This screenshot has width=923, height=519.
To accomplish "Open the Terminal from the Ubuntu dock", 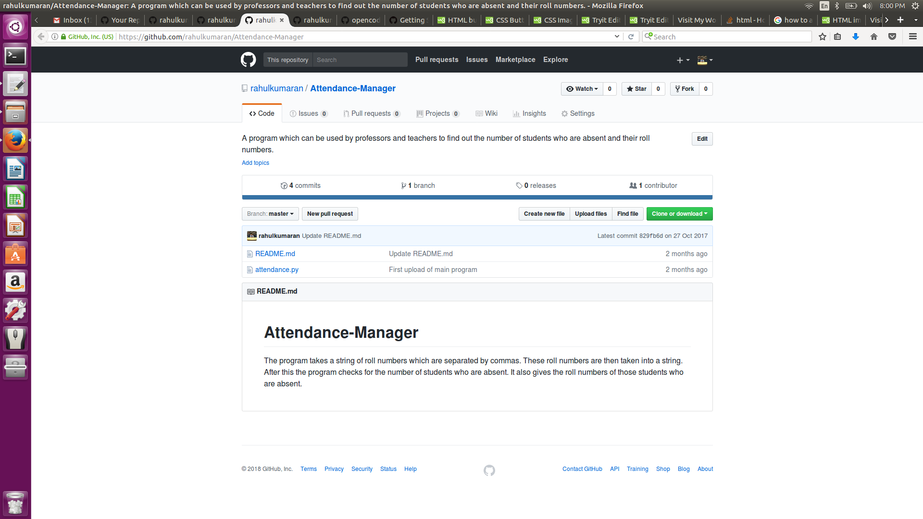I will (x=15, y=56).
